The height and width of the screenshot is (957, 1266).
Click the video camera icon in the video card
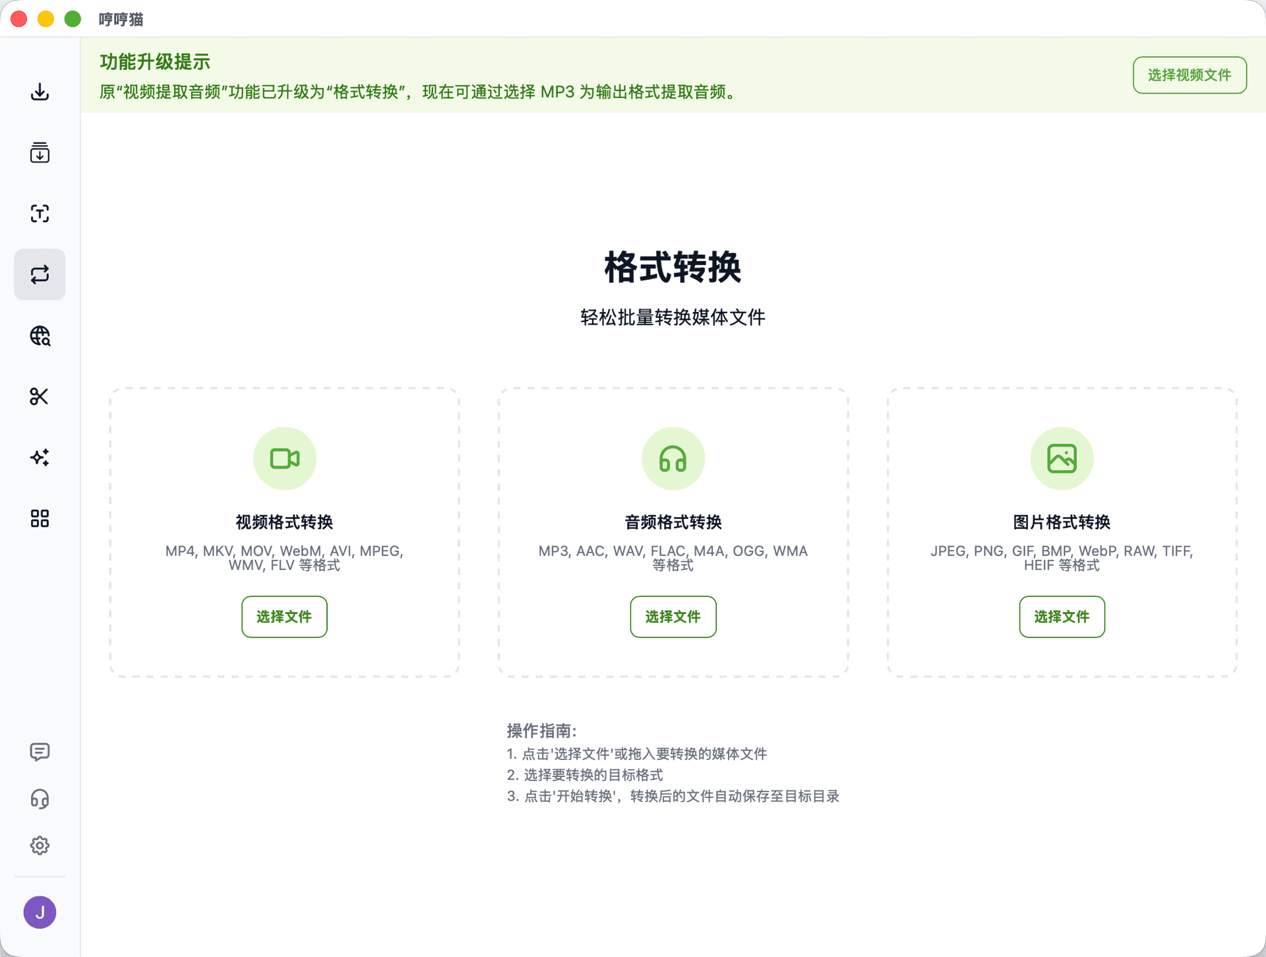pyautogui.click(x=284, y=458)
